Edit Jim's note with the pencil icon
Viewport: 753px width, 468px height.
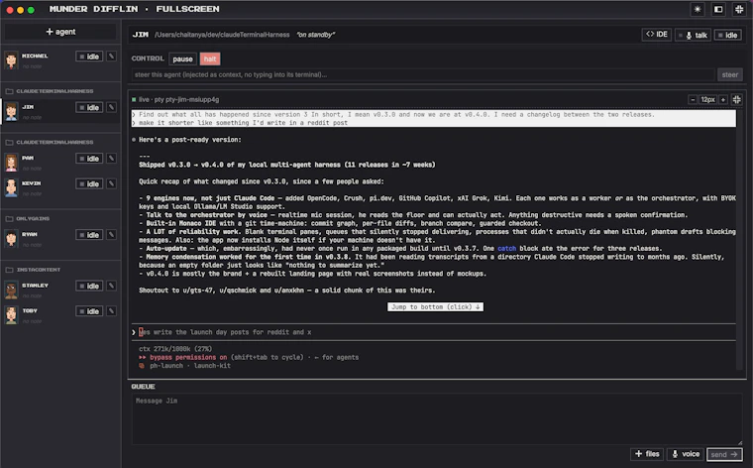click(111, 107)
